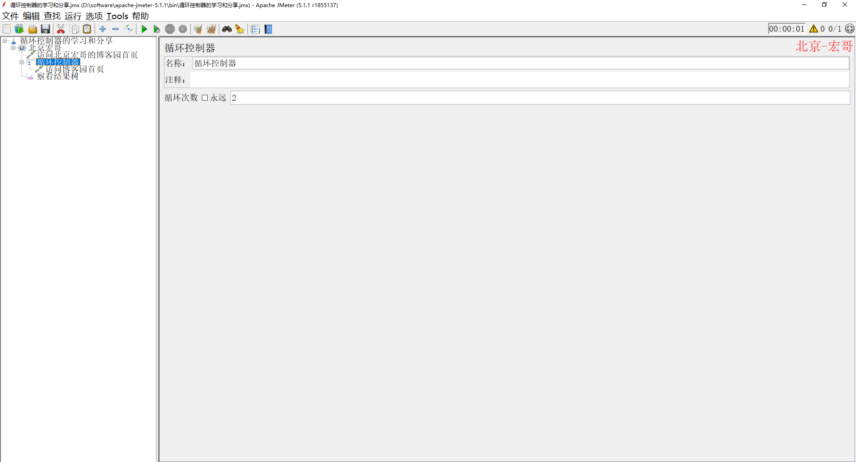Viewport: 856px width, 462px height.
Task: Open the 帮助 menu
Action: [x=140, y=16]
